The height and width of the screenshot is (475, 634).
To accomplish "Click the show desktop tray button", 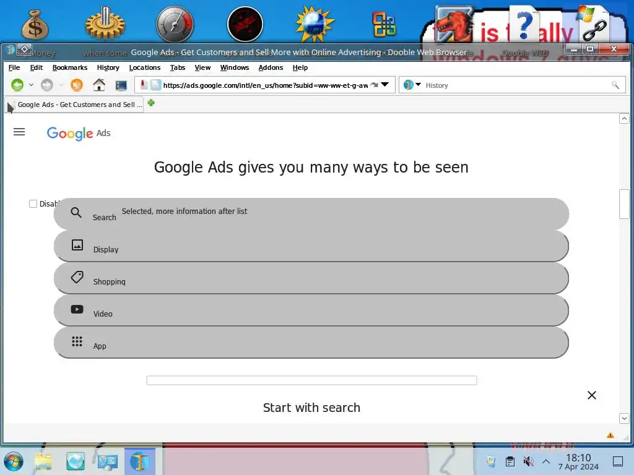I will tap(618, 461).
